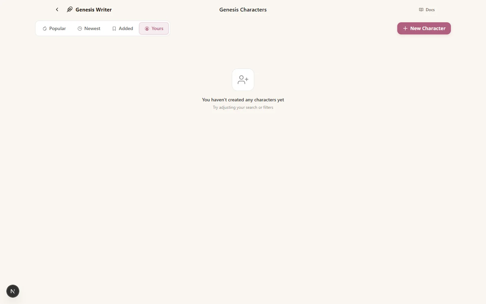
Task: Switch to the Added filter
Action: 123,28
